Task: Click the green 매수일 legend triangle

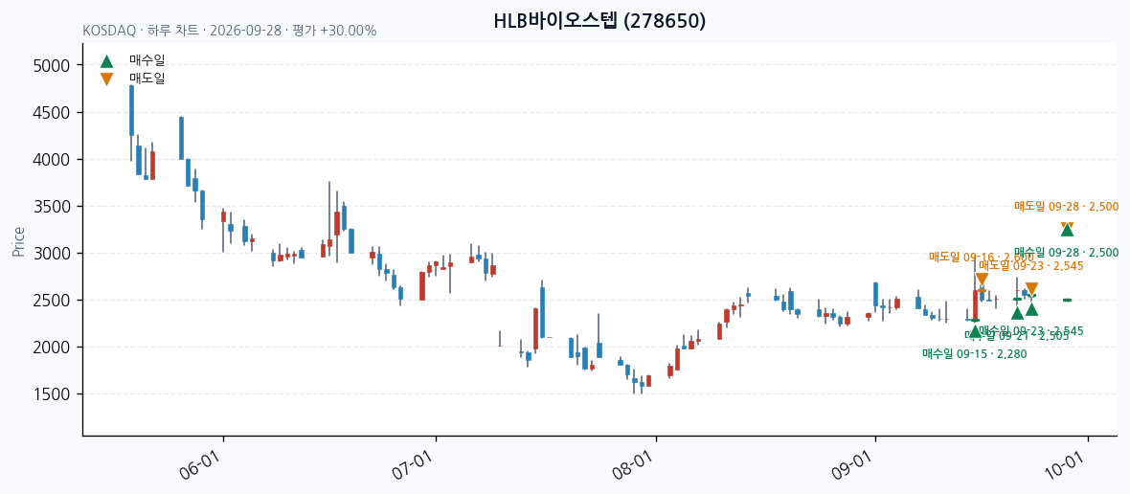Action: pos(106,61)
